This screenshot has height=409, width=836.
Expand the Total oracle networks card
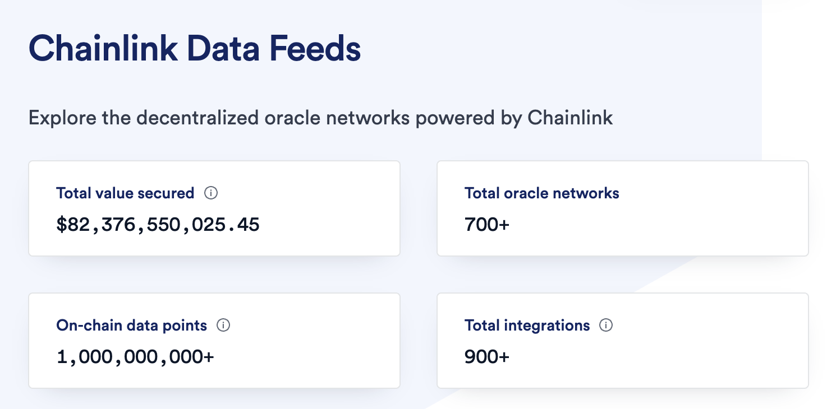point(622,208)
